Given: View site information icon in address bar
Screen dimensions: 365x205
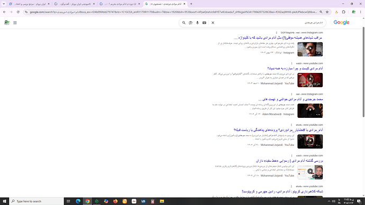Looking at the screenshot, I should (x=26, y=12).
